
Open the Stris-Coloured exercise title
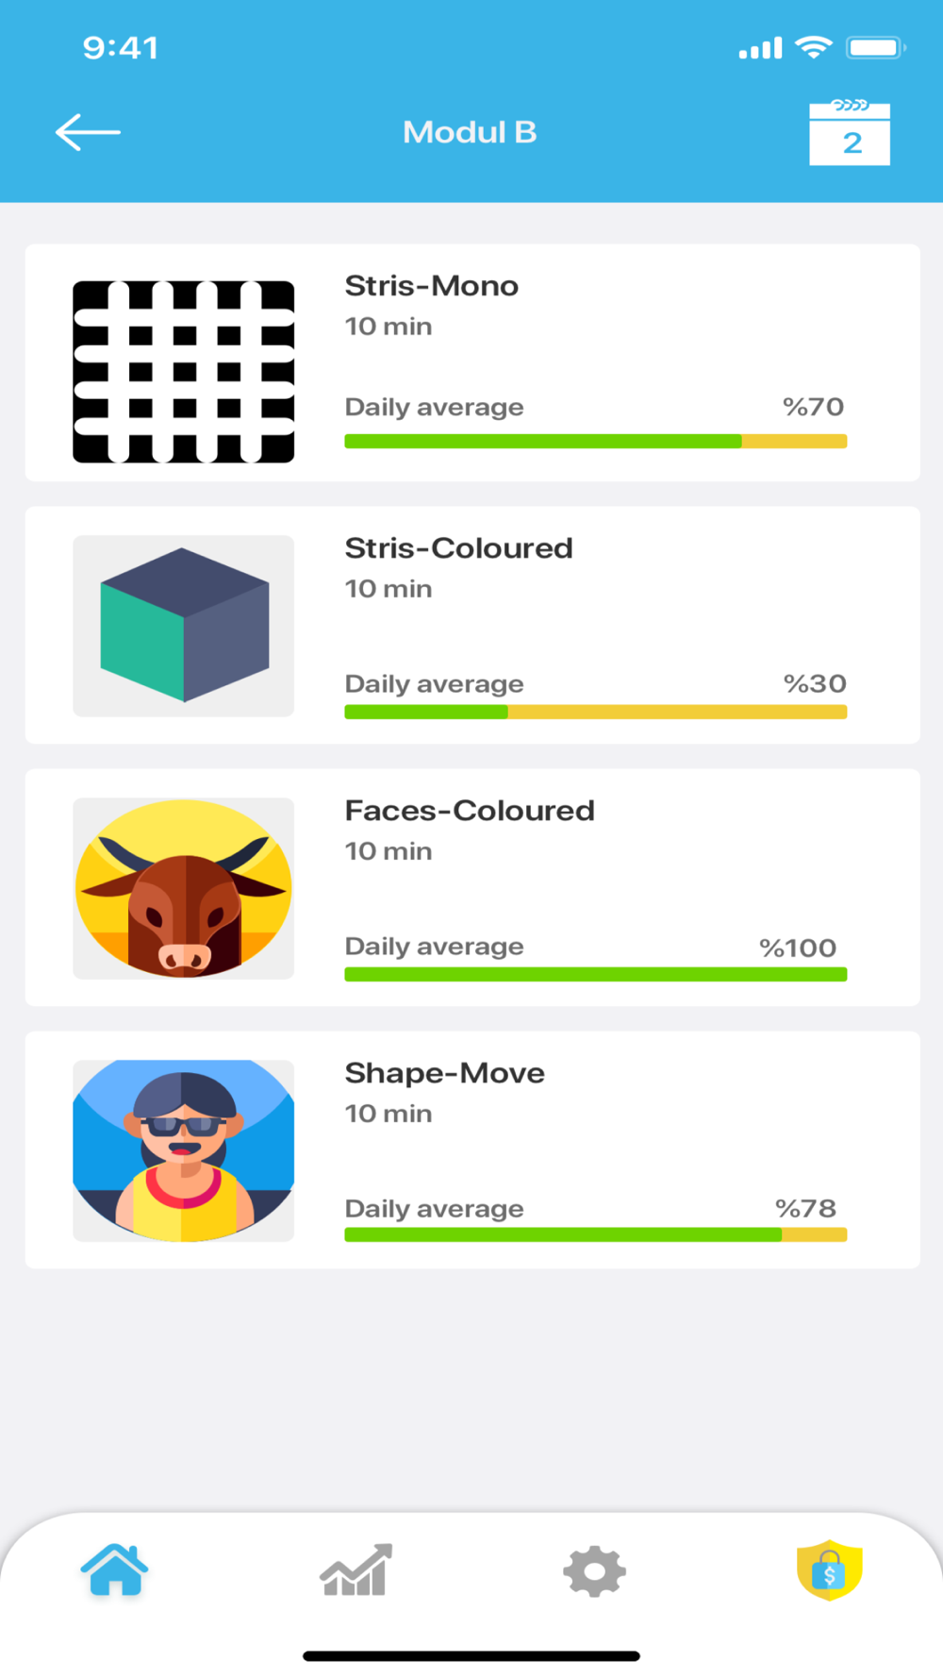(459, 548)
